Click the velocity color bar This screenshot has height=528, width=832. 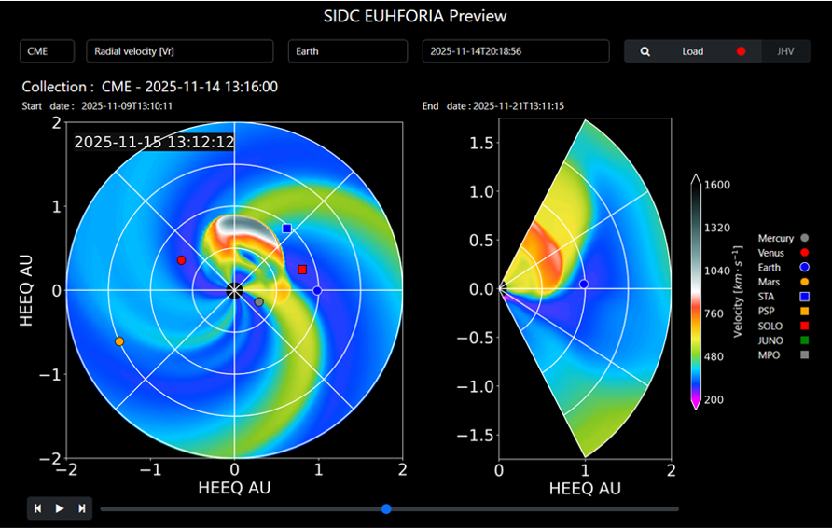(698, 291)
